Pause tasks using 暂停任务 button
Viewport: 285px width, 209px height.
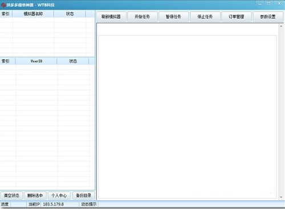tap(174, 17)
